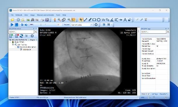This screenshot has width=178, height=107.
Task: Select the pan hand tool
Action: [55, 20]
